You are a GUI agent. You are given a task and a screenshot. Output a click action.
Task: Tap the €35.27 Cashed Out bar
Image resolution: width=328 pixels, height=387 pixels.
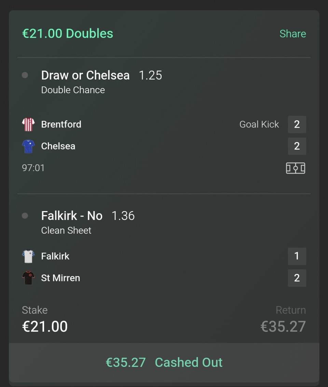tap(164, 362)
